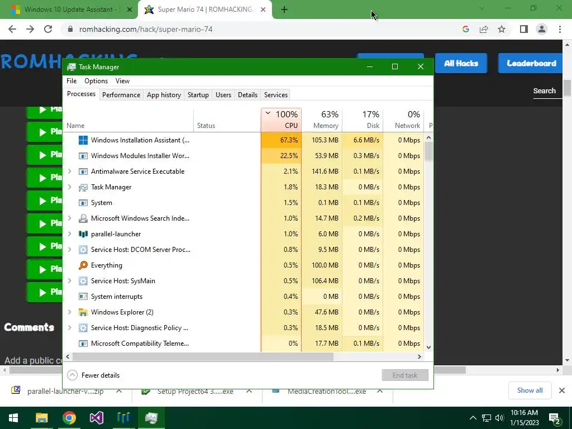The height and width of the screenshot is (429, 572).
Task: Click the System interrupts process icon
Action: click(x=83, y=297)
